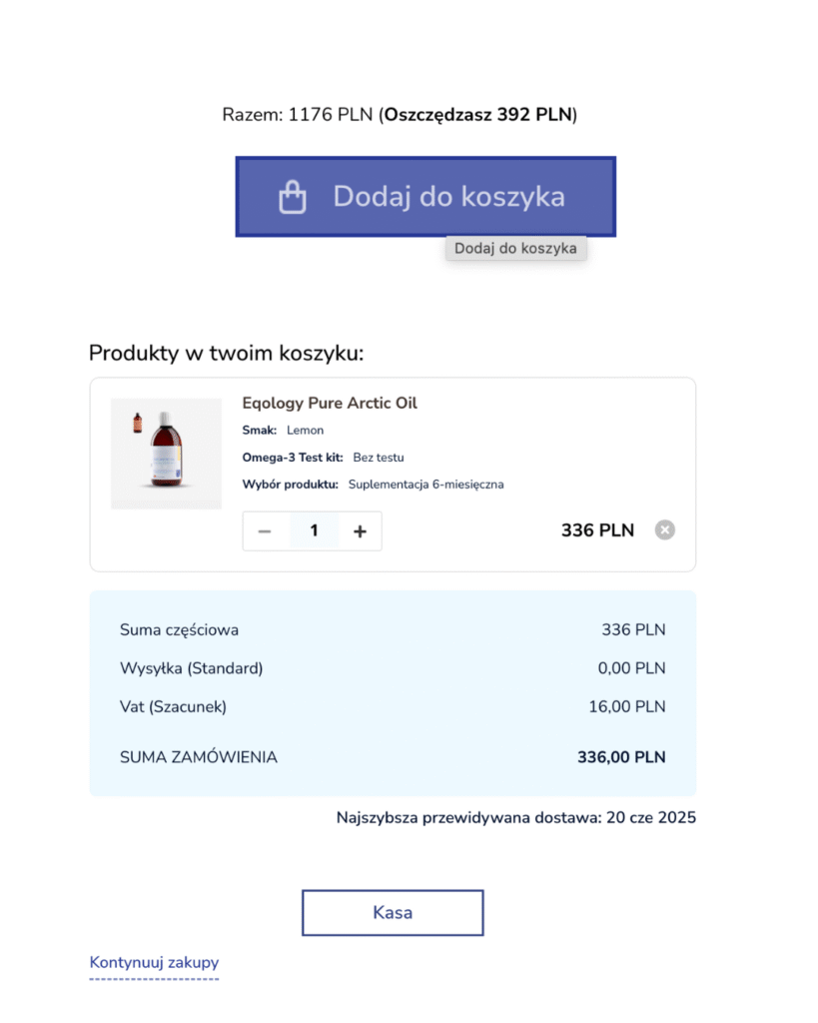This screenshot has height=1023, width=818.
Task: Increase product quantity with plus button
Action: point(361,531)
